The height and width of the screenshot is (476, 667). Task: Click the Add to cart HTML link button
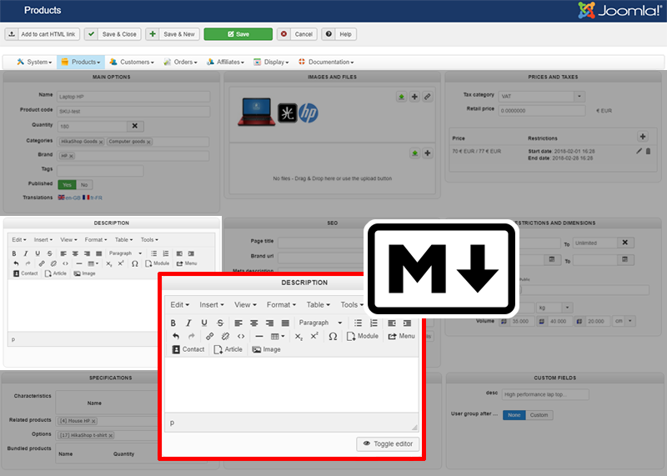click(43, 34)
